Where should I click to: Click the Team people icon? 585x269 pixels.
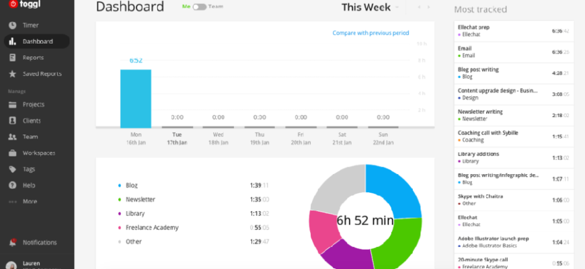(x=13, y=137)
